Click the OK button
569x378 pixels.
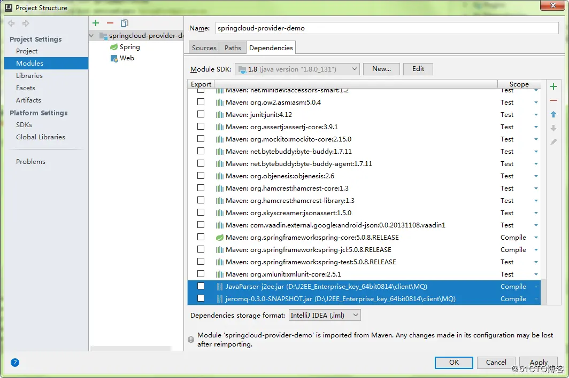pos(454,363)
